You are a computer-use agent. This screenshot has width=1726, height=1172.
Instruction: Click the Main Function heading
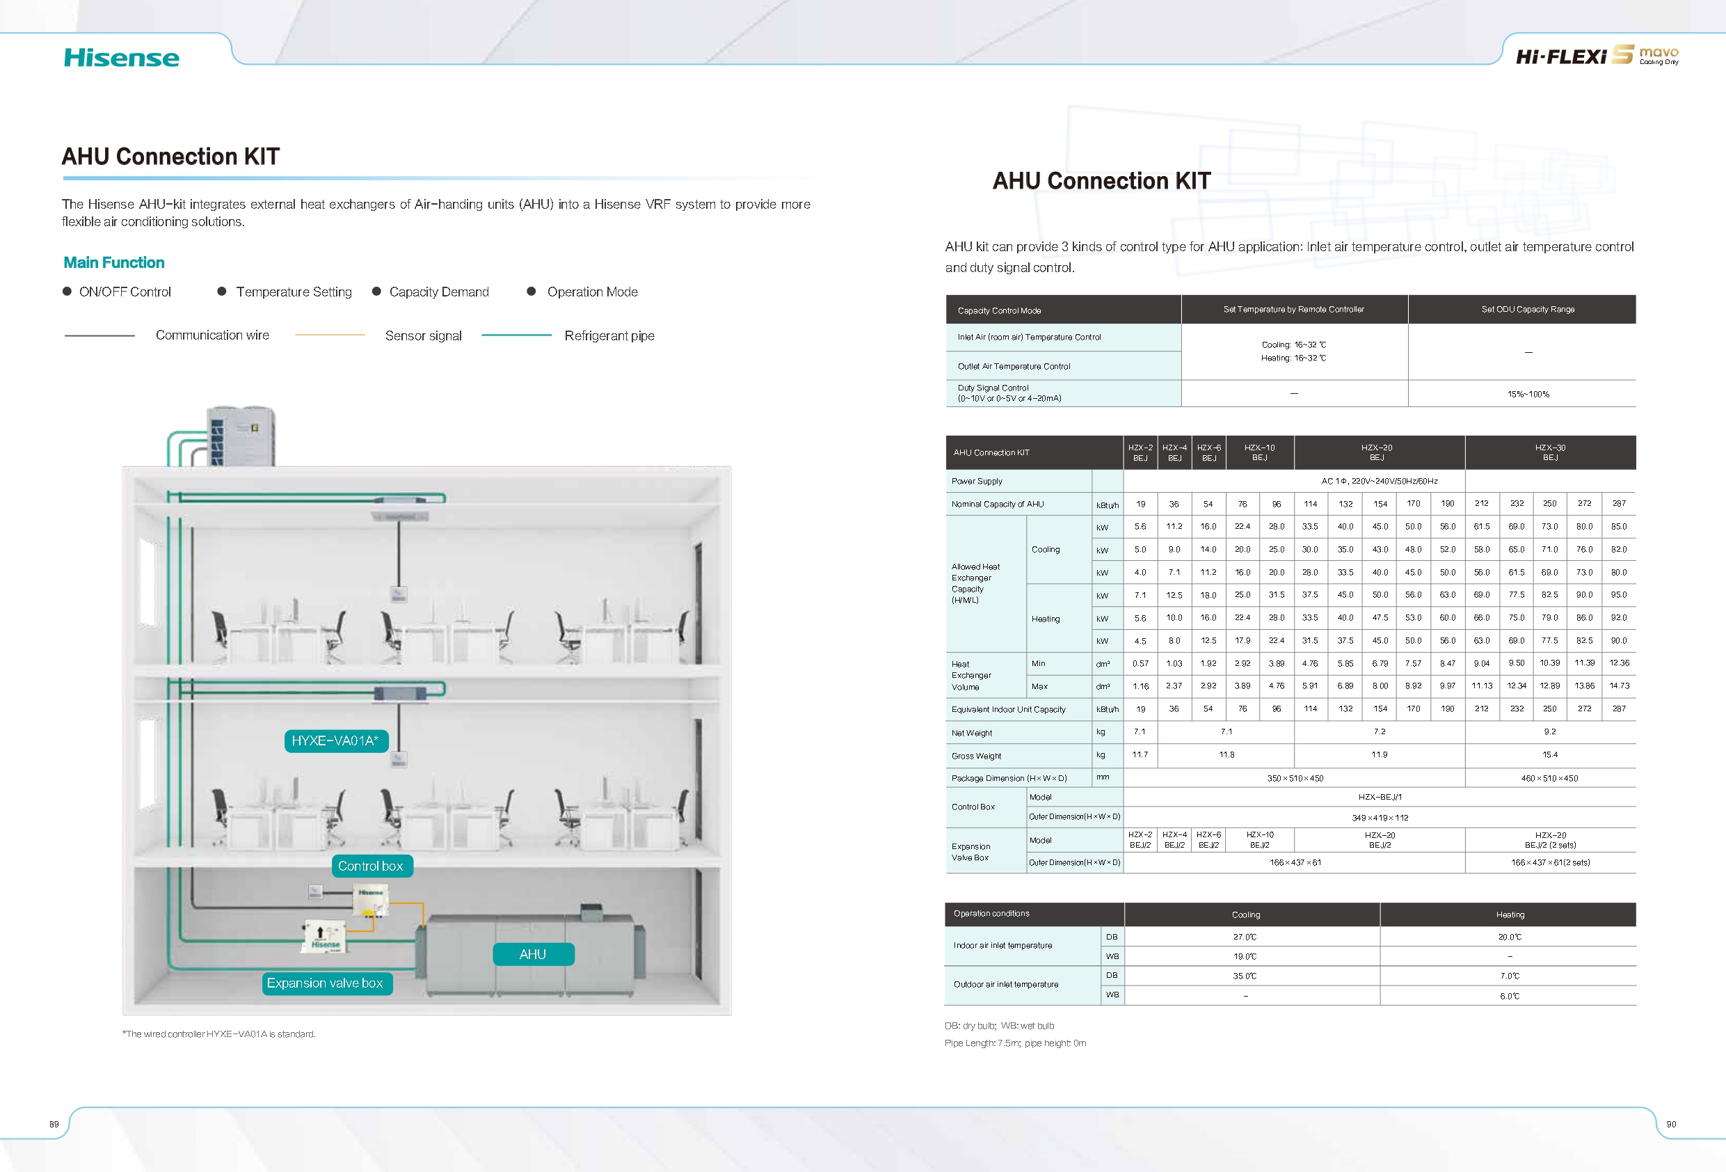[x=113, y=262]
